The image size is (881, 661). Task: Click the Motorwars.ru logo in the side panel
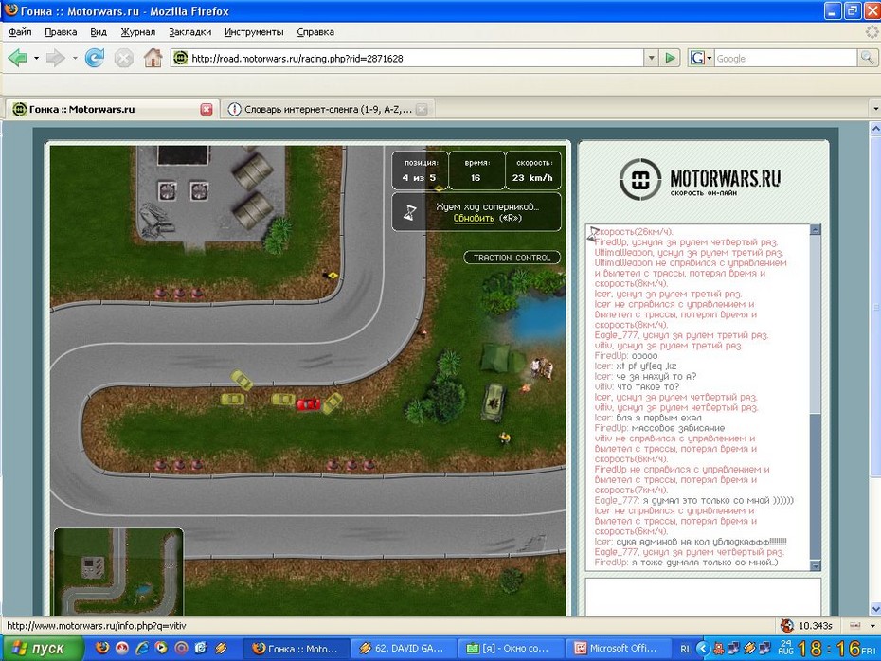pyautogui.click(x=700, y=179)
